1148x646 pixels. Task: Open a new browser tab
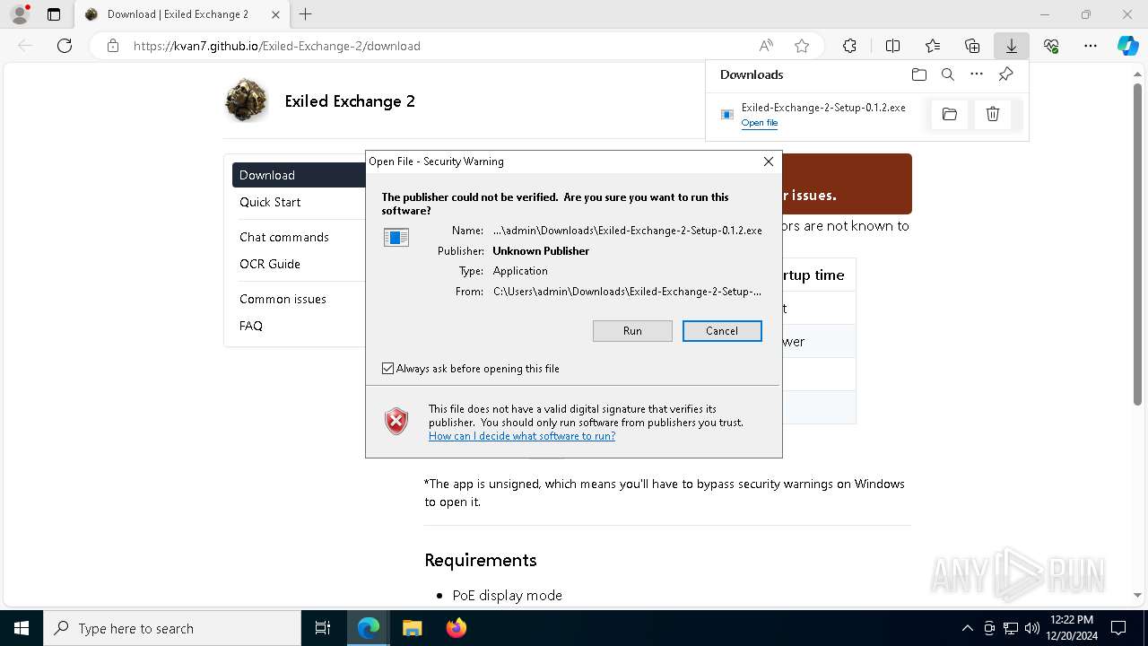coord(306,14)
